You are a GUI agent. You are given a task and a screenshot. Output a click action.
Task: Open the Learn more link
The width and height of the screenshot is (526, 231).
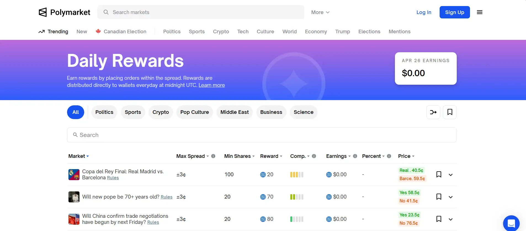tap(212, 85)
